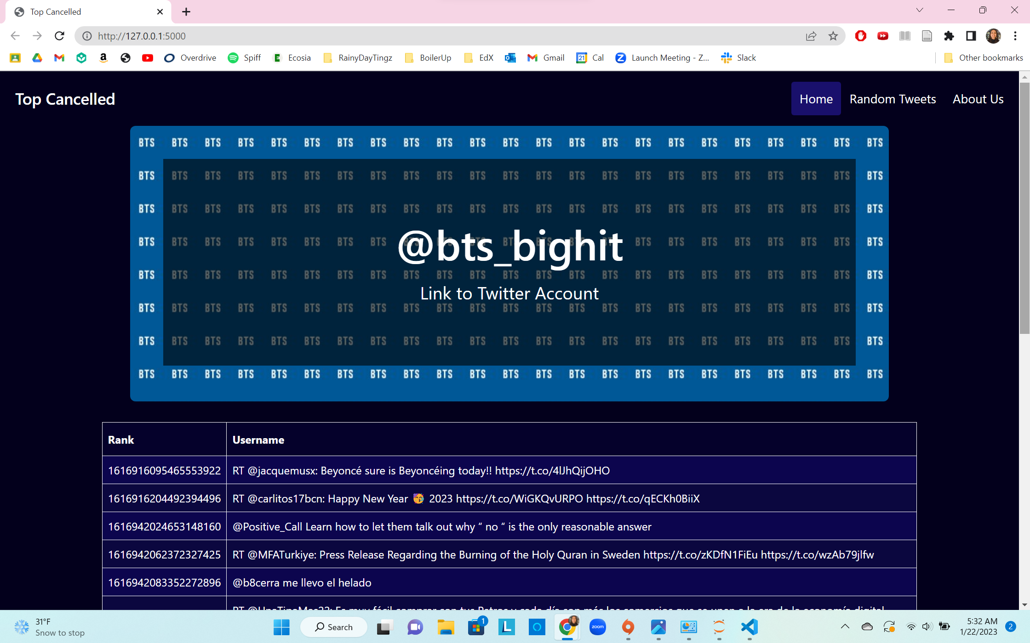Toggle the browser side panel
The image size is (1030, 643).
point(971,36)
